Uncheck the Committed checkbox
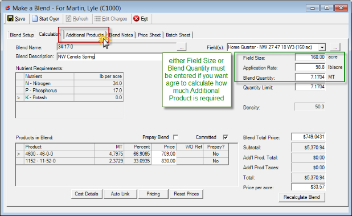The height and width of the screenshot is (216, 352). (226, 137)
